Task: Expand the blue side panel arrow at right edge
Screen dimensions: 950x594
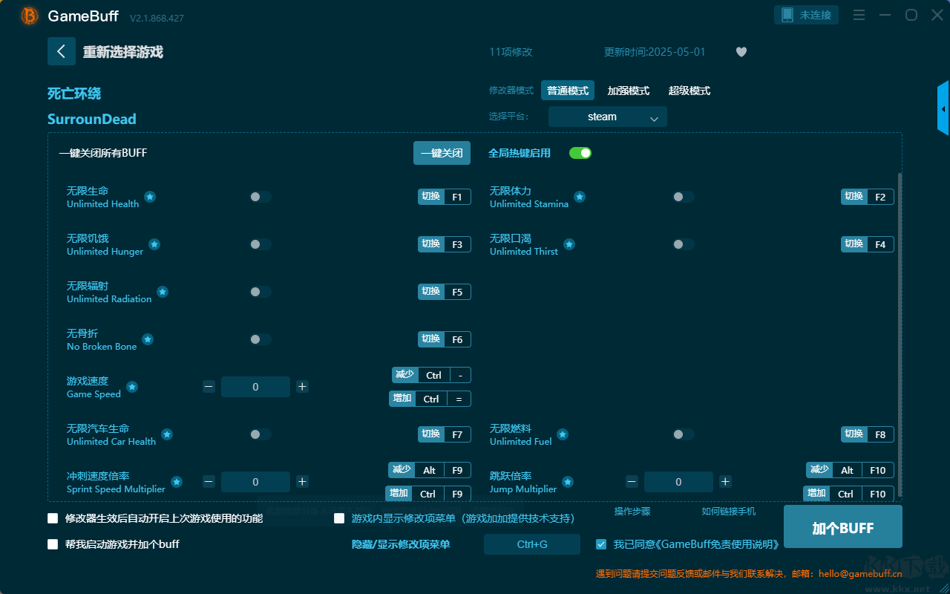Action: point(943,108)
